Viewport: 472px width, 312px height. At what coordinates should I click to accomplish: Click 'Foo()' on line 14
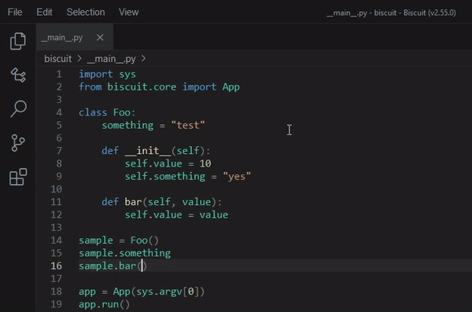click(144, 240)
